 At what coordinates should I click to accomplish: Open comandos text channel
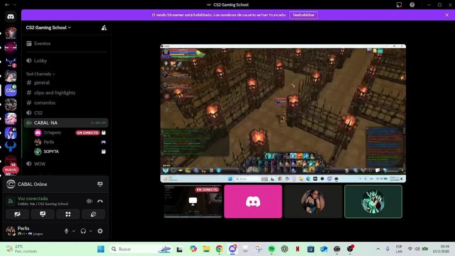click(x=66, y=103)
